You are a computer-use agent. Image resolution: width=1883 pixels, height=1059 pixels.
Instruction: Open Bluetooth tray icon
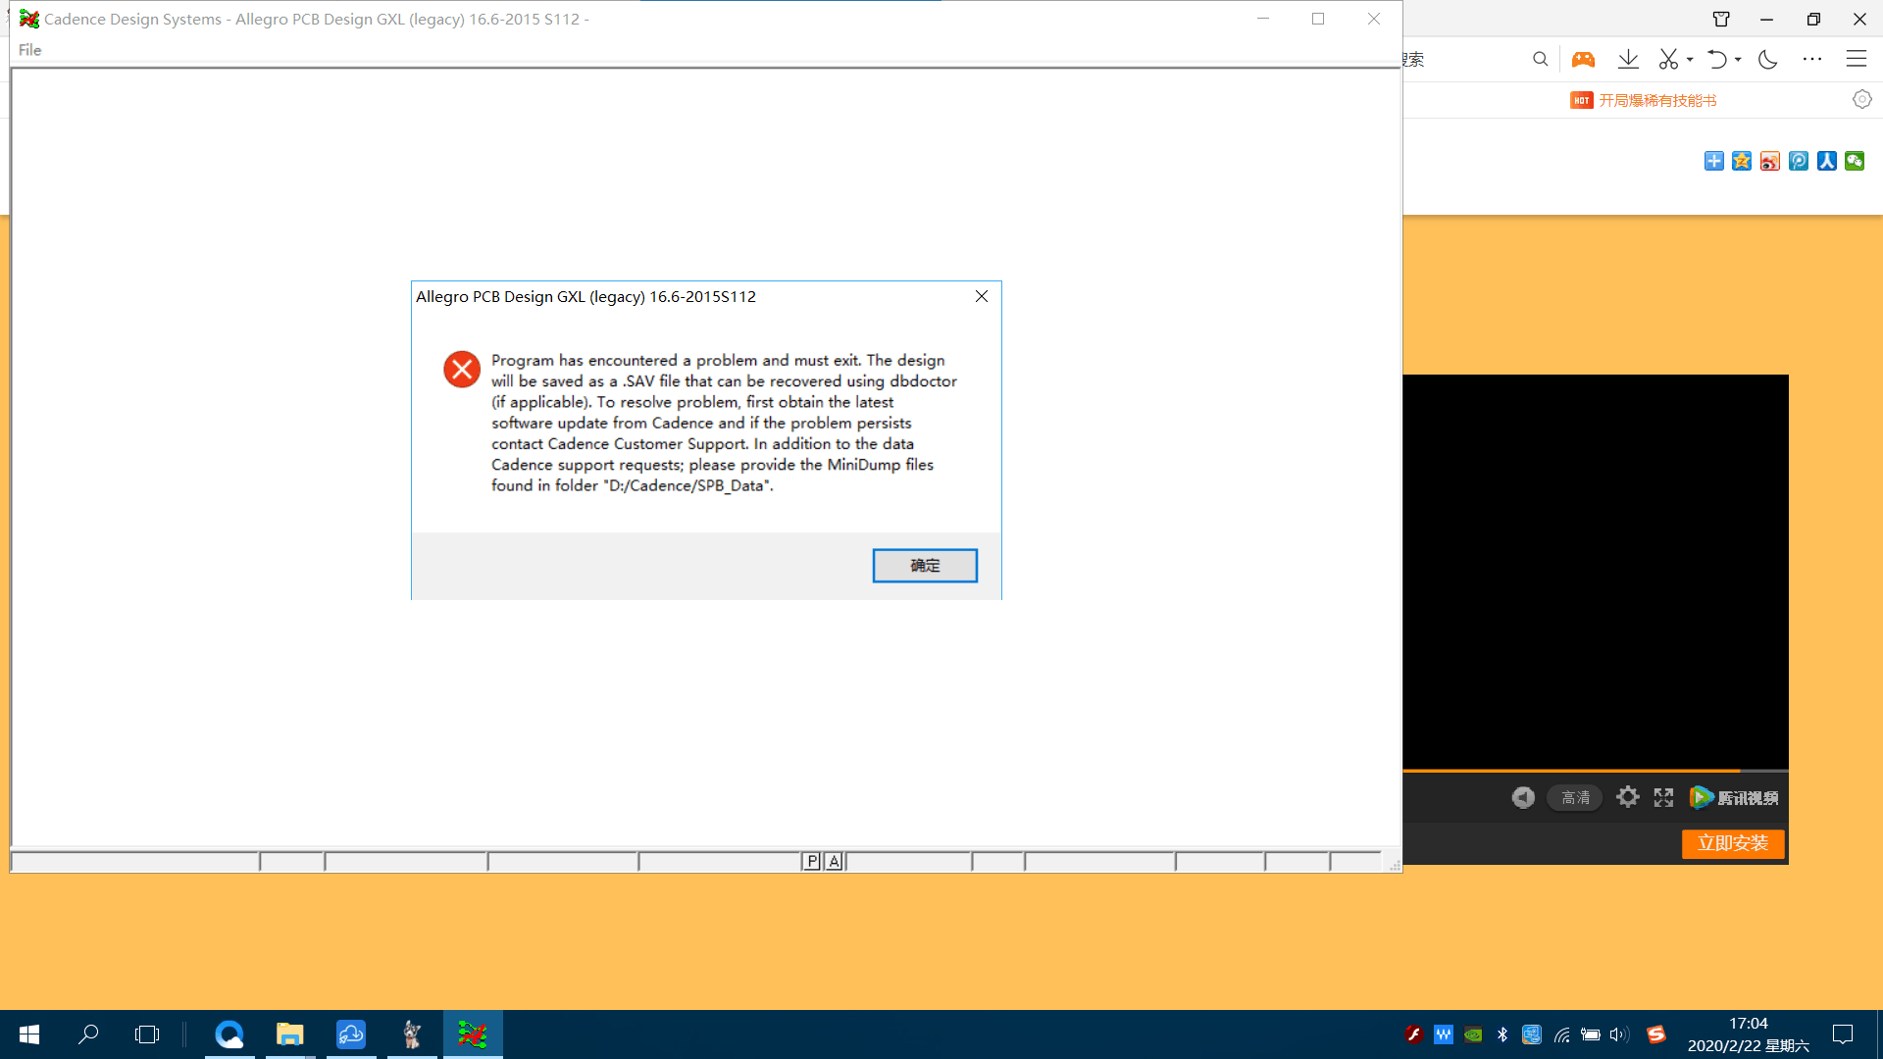[1502, 1034]
